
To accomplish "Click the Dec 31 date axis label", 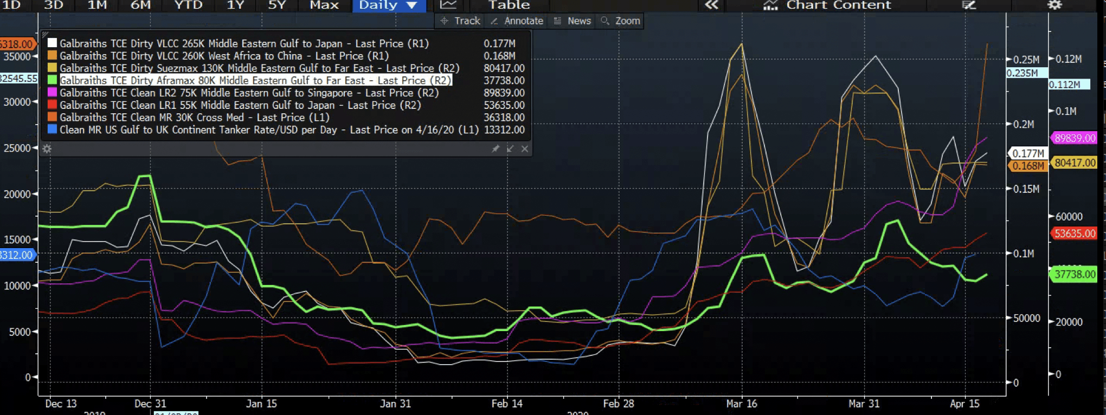I will coord(150,404).
